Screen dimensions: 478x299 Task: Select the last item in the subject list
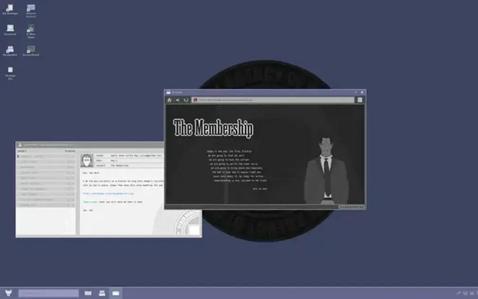click(46, 205)
